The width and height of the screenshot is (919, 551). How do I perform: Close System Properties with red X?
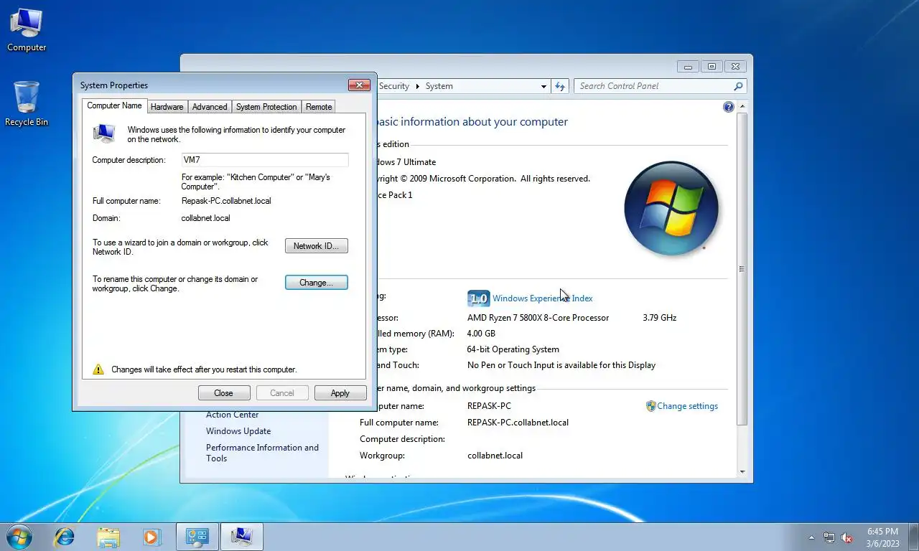coord(359,85)
